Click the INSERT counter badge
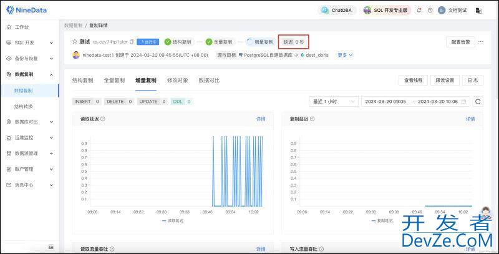The height and width of the screenshot is (254, 499). (87, 102)
